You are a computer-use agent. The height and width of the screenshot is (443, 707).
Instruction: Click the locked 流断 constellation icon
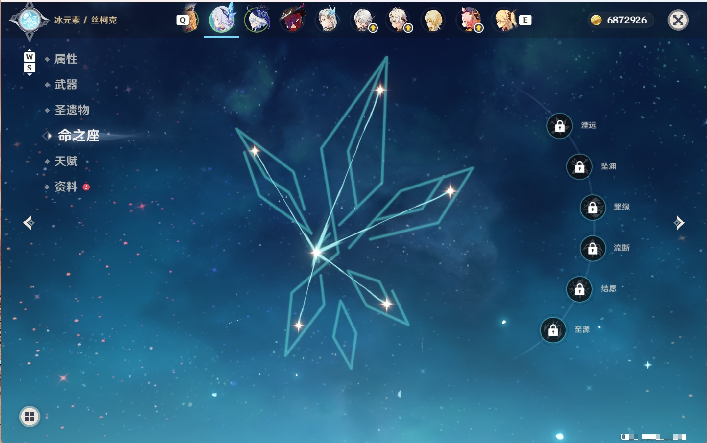(593, 249)
